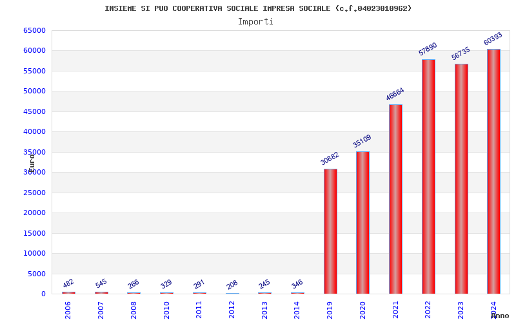This screenshot has height=322, width=516.
Task: Click the value label 266 above 2008
Action: [134, 284]
